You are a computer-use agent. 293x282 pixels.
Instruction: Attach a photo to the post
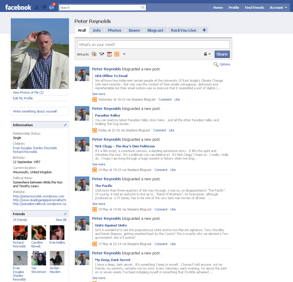coord(94,54)
